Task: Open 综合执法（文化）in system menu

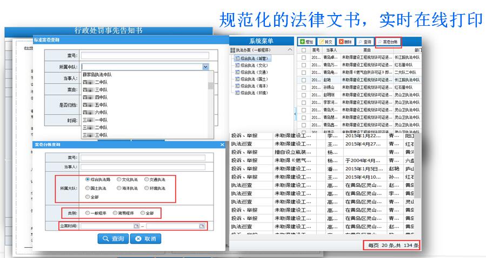Action: click(254, 65)
